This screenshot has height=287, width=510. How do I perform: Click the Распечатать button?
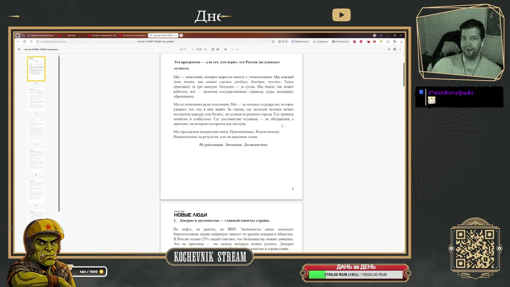[x=341, y=41]
